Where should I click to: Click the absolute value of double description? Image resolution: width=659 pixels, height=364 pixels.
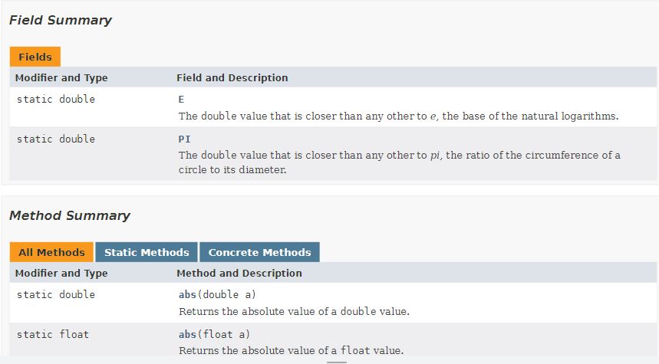tap(294, 312)
